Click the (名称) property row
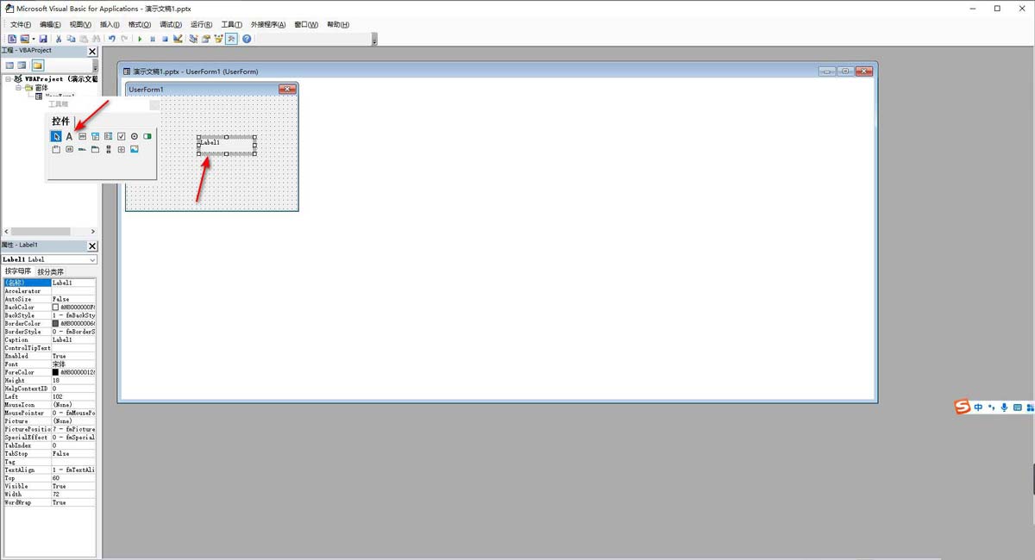The height and width of the screenshot is (560, 1035). [x=49, y=283]
